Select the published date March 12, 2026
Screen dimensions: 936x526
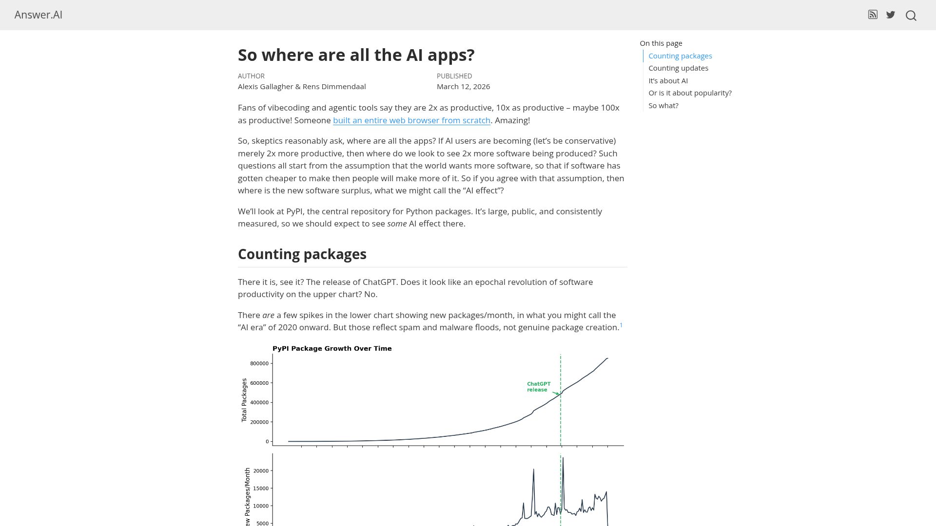(x=463, y=87)
